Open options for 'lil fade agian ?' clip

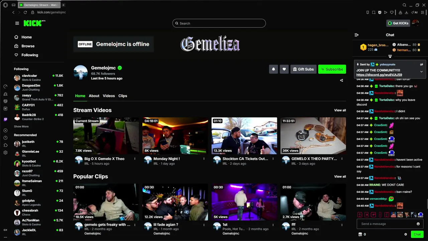pyautogui.click(x=204, y=225)
